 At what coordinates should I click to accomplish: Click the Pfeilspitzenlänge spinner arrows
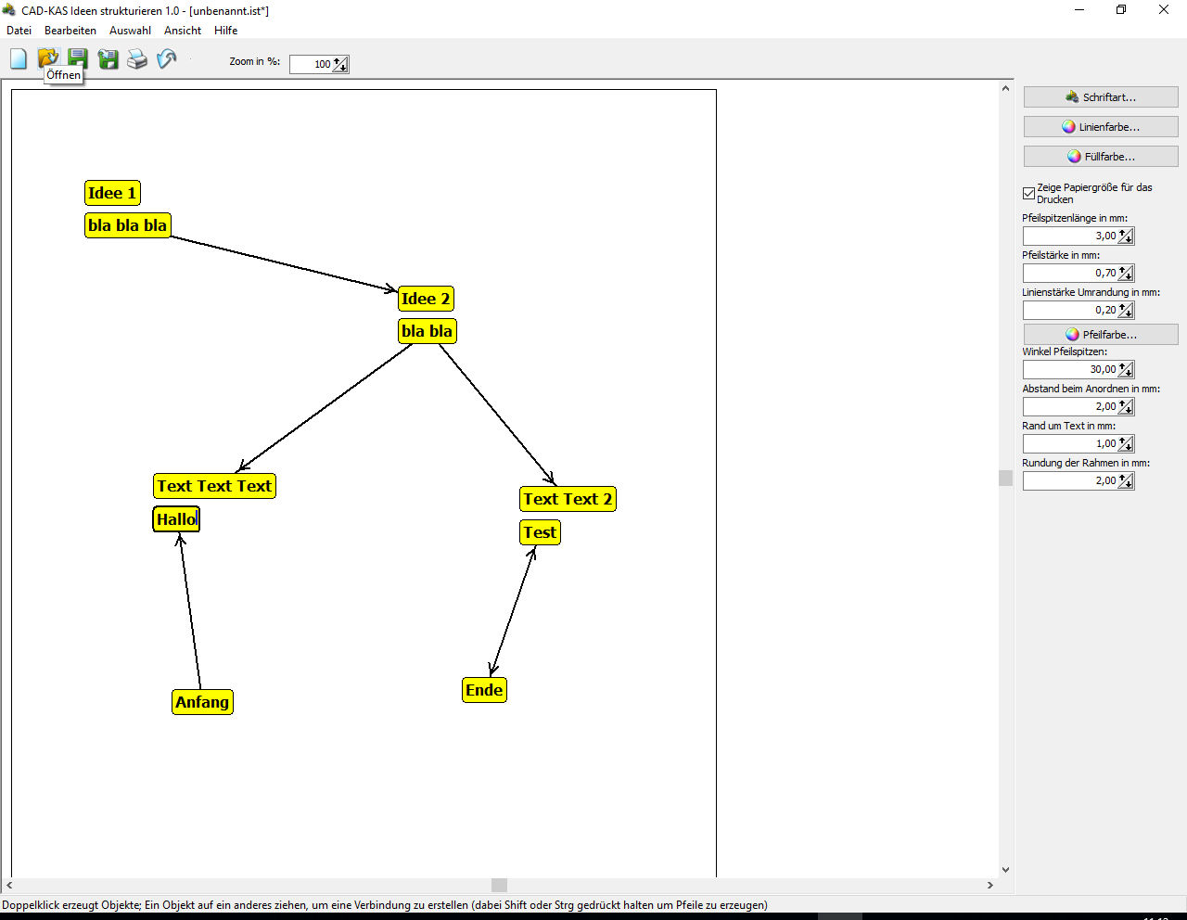click(1126, 236)
